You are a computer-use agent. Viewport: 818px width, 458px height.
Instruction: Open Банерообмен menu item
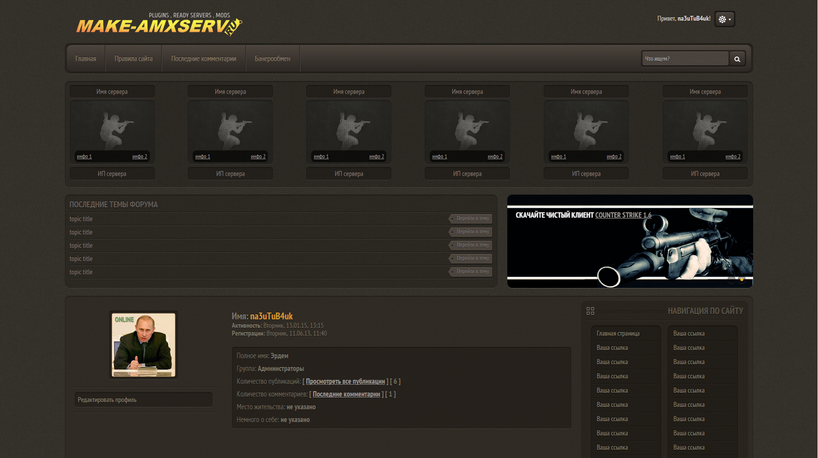click(272, 59)
